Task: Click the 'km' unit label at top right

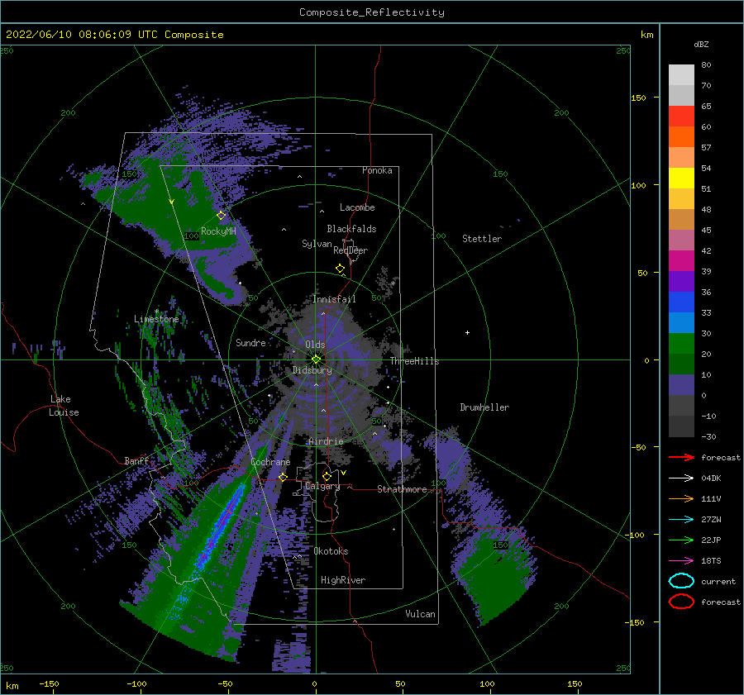Action: (646, 35)
